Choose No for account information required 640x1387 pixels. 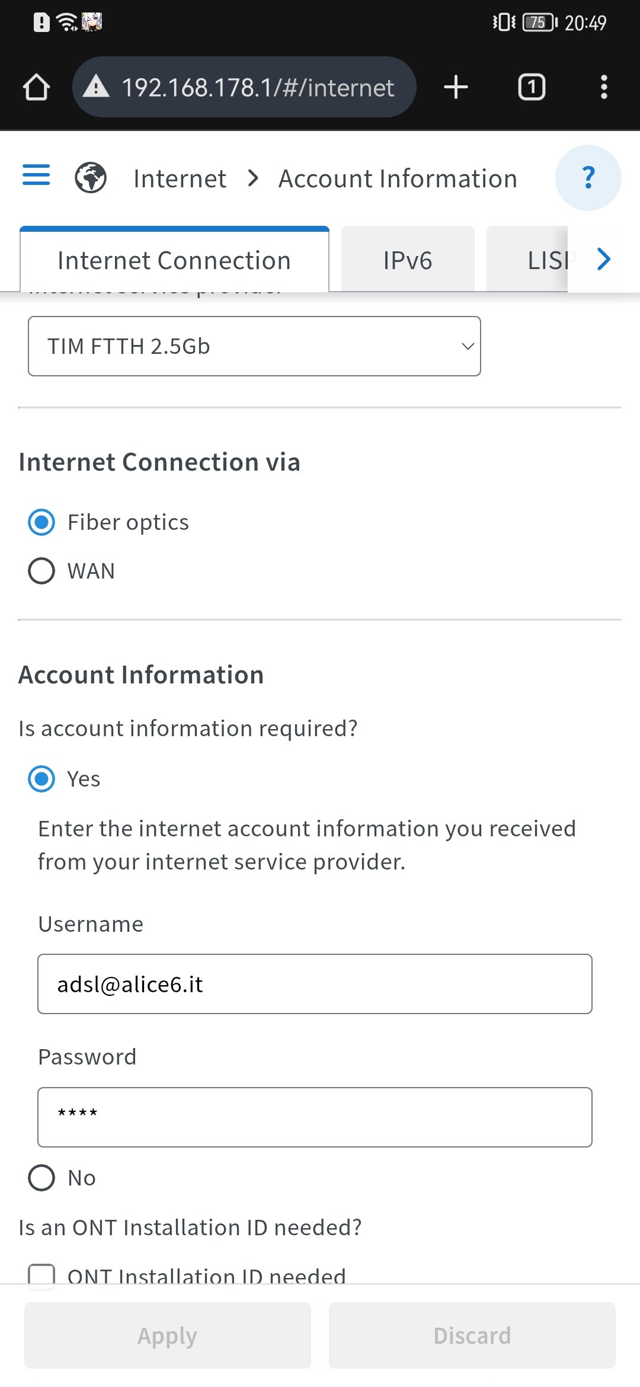41,1178
